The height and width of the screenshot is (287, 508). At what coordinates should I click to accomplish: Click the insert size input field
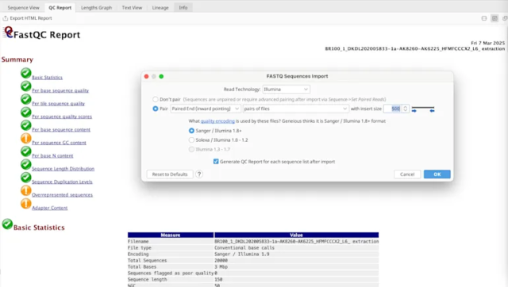(x=393, y=109)
